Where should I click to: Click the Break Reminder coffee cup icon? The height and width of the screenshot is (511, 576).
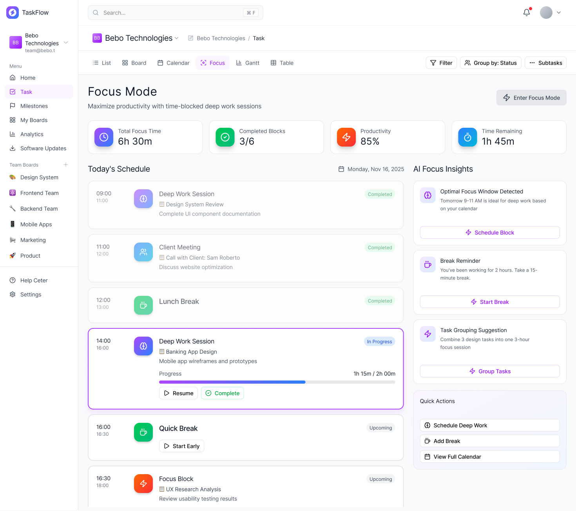point(428,265)
